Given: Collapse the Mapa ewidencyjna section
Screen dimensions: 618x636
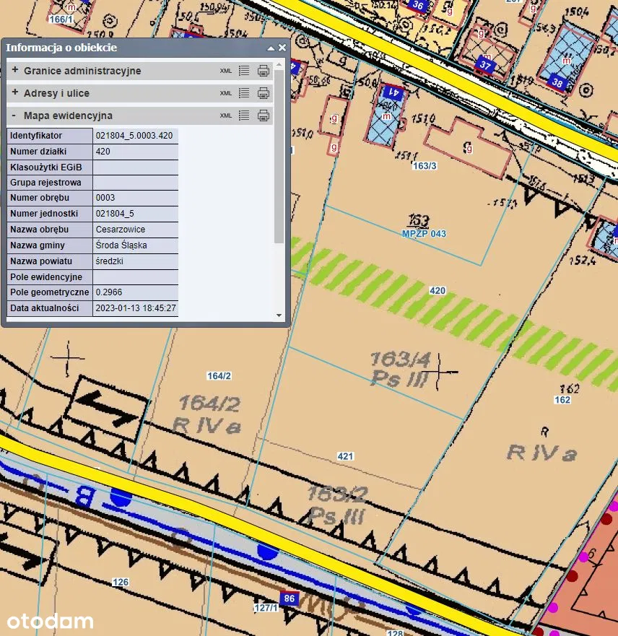Looking at the screenshot, I should 15,116.
